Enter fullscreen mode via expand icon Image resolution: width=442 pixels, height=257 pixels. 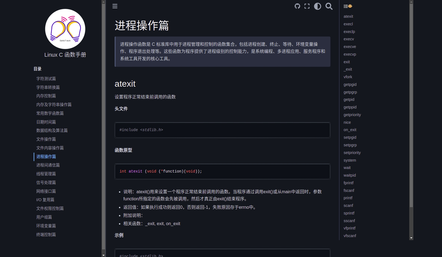coord(307,6)
